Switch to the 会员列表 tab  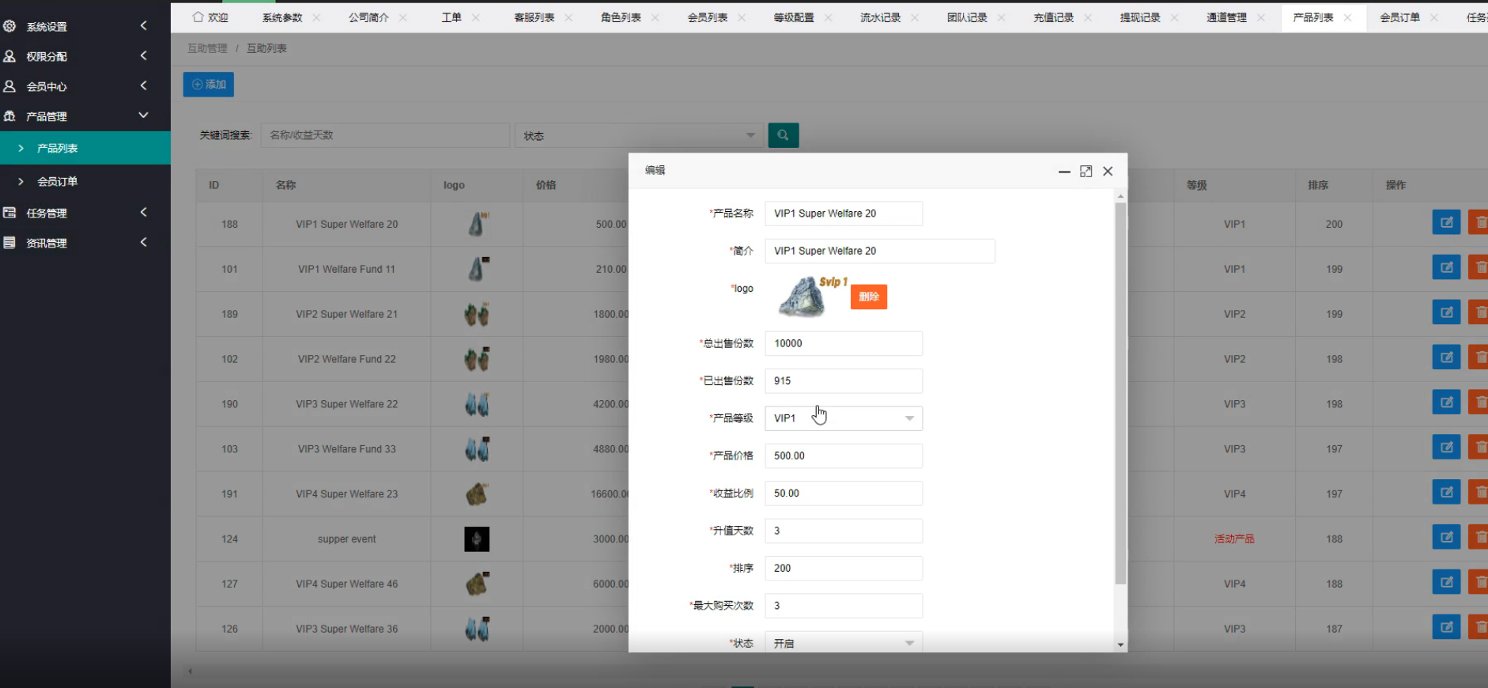(x=707, y=17)
